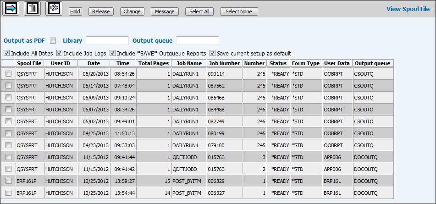The width and height of the screenshot is (436, 204).
Task: Click job number 087562 cell
Action: 225,86
